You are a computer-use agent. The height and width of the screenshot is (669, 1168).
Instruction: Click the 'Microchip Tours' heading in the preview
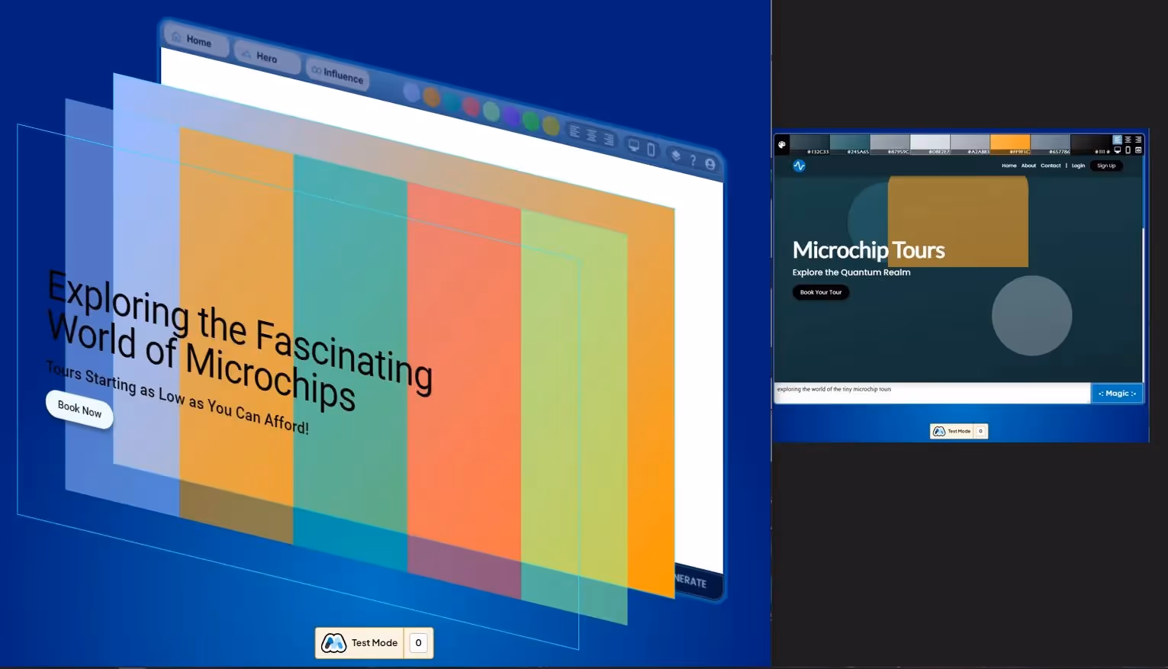click(868, 250)
